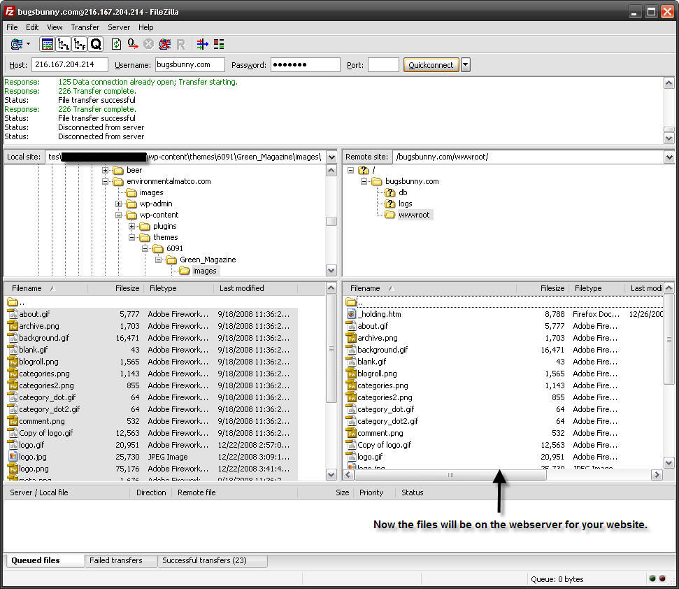Screen dimensions: 679x589
Task: Collapse the remote 'bugsbunny.com' folder node
Action: pos(364,181)
